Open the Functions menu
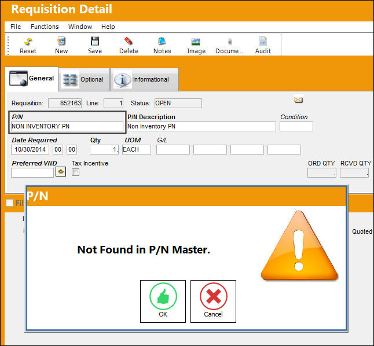Viewport: 374px width, 346px height. (x=45, y=27)
